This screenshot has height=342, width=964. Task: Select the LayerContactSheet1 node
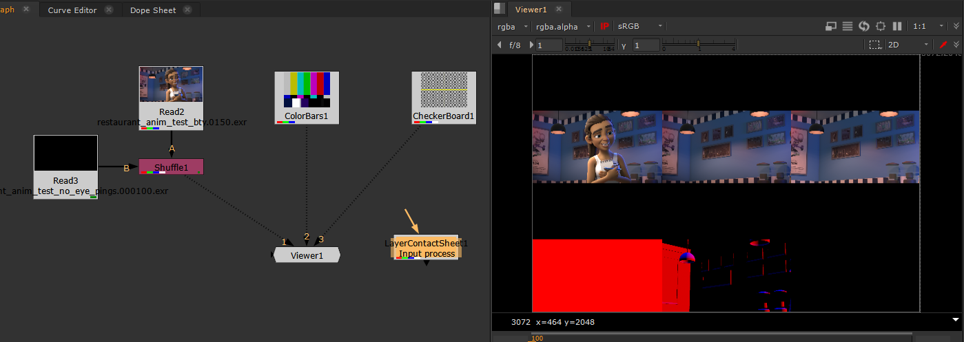pos(426,247)
